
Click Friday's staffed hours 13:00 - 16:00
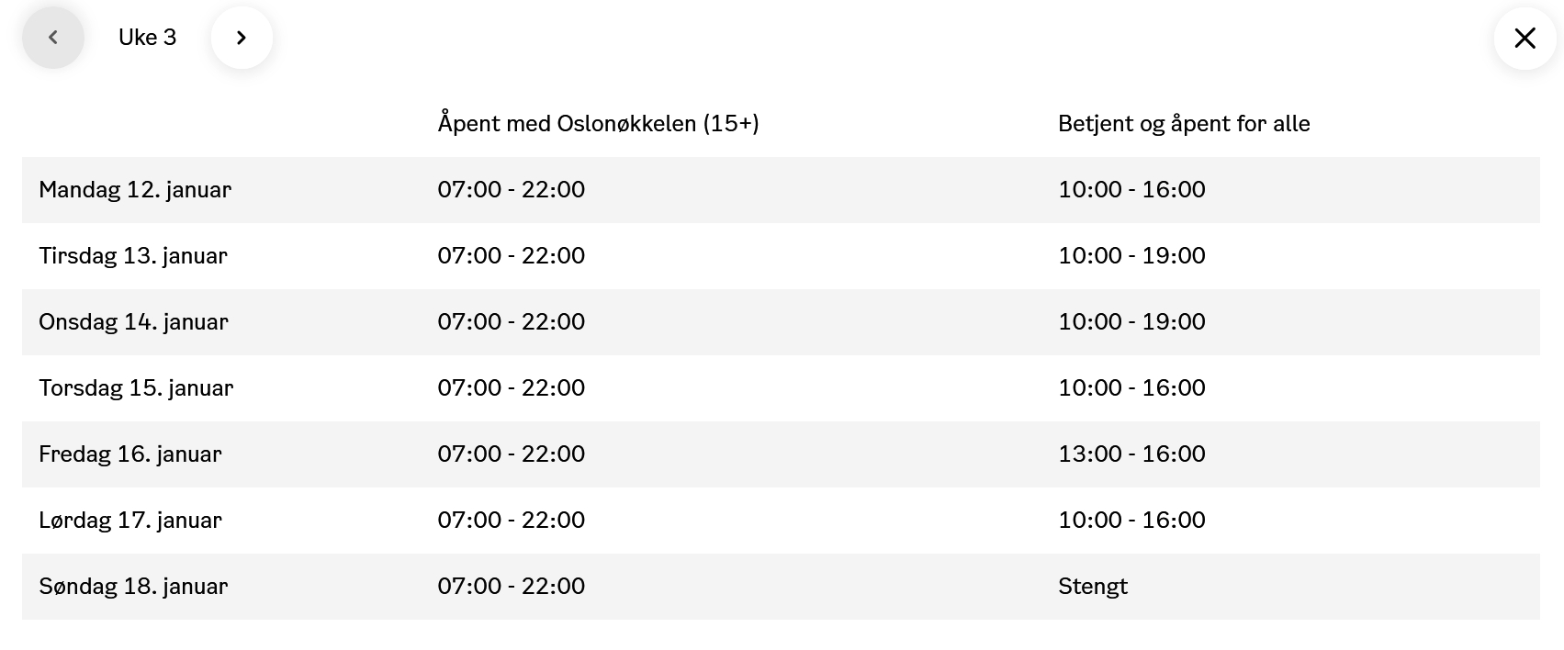pyautogui.click(x=1131, y=454)
